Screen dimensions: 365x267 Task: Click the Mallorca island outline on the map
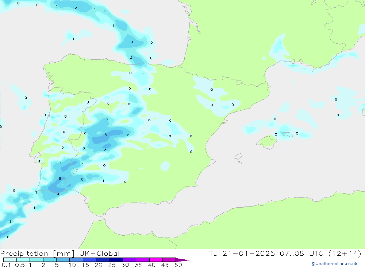point(267,142)
